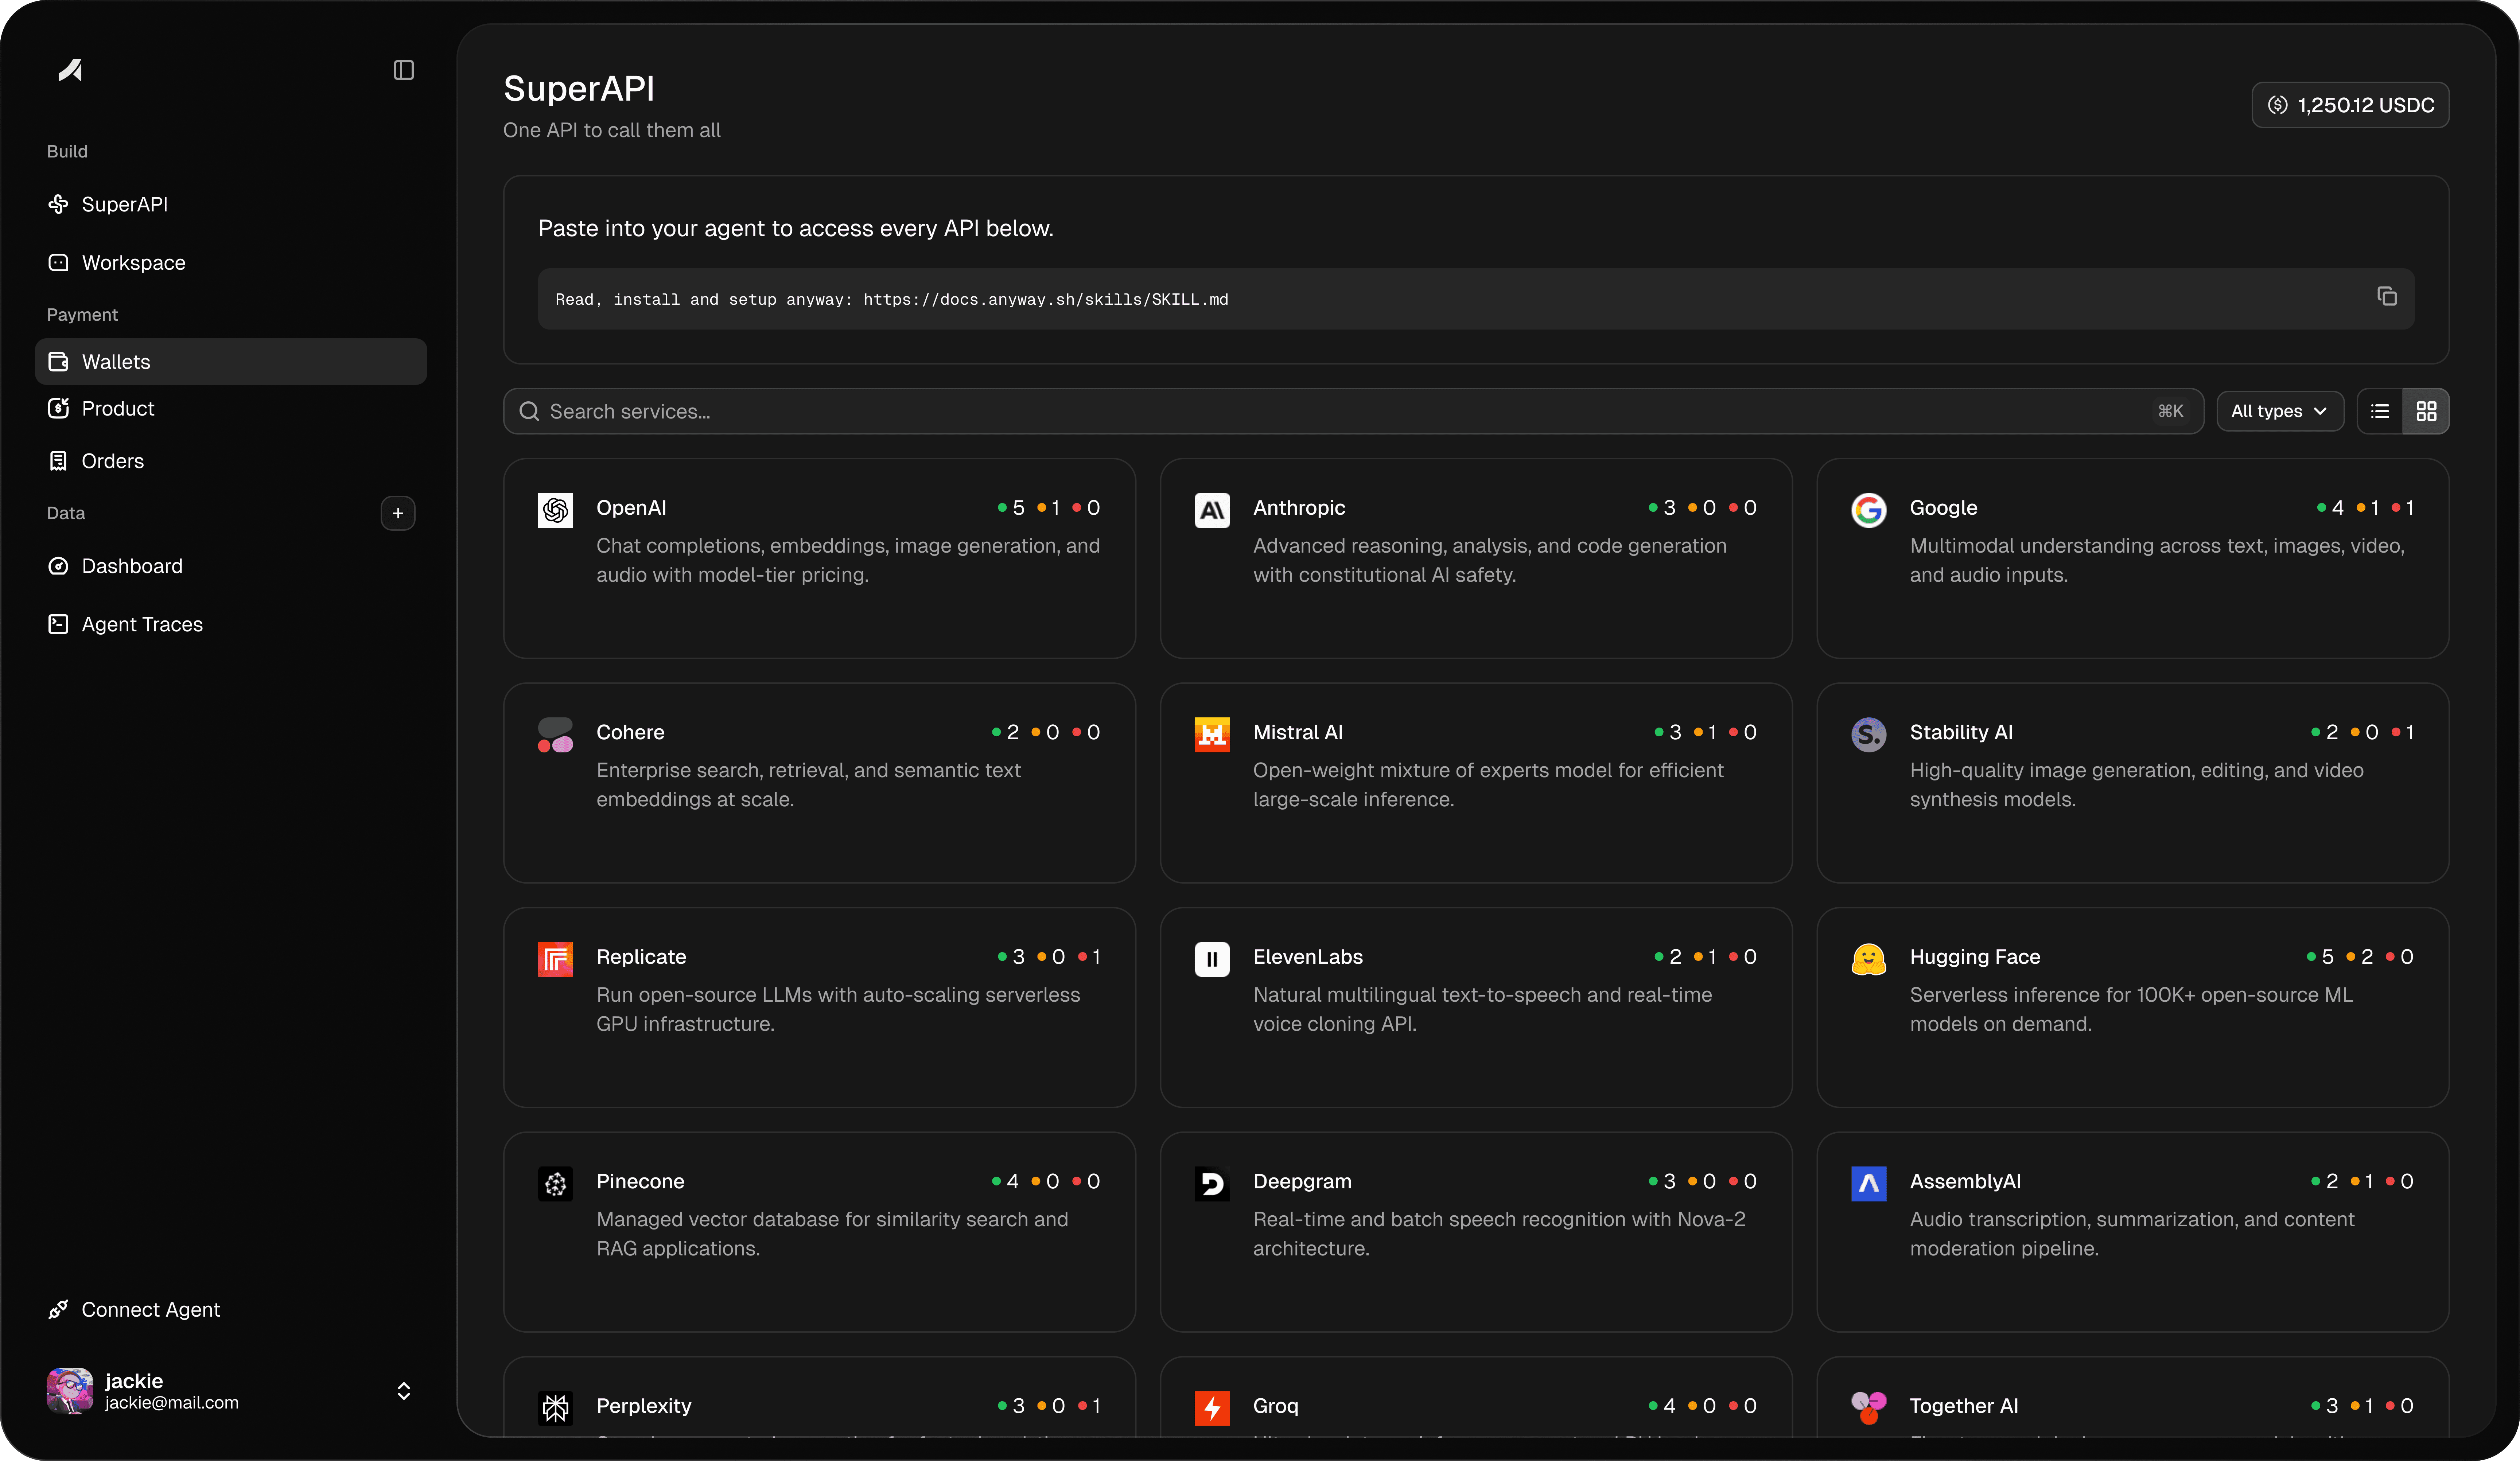Click the Stability AI logo icon
Image resolution: width=2520 pixels, height=1461 pixels.
[x=1868, y=735]
